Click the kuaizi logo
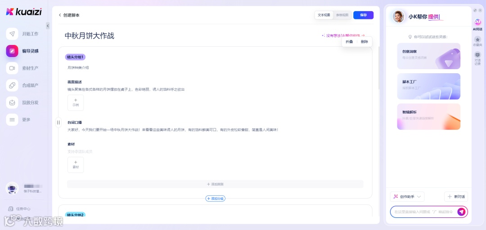Viewport: 486px width, 230px height. click(24, 12)
